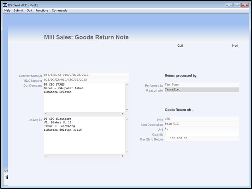
Task: Click the Type field showing CPO
Action: tap(202, 119)
